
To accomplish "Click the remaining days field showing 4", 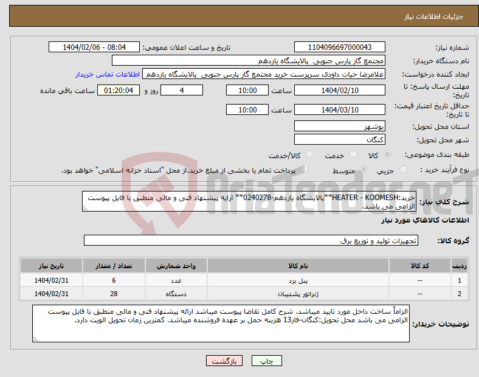I will 182,90.
